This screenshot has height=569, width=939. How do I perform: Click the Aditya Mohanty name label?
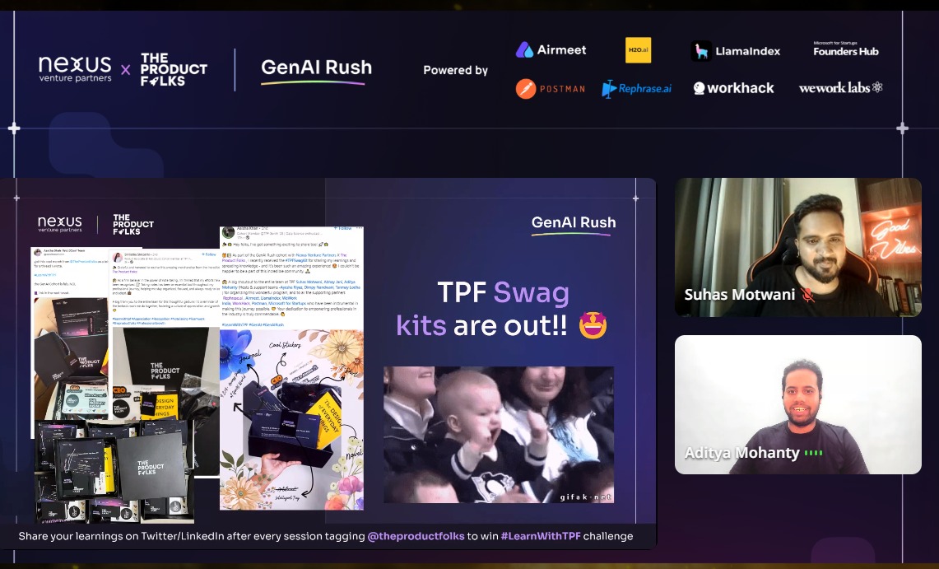tap(742, 453)
